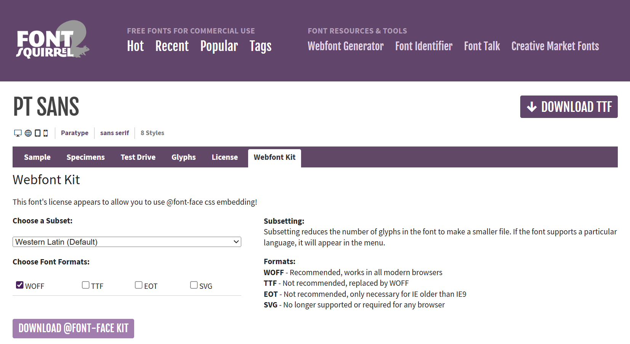
Task: Open the Western Latin subset dropdown
Action: pyautogui.click(x=127, y=242)
